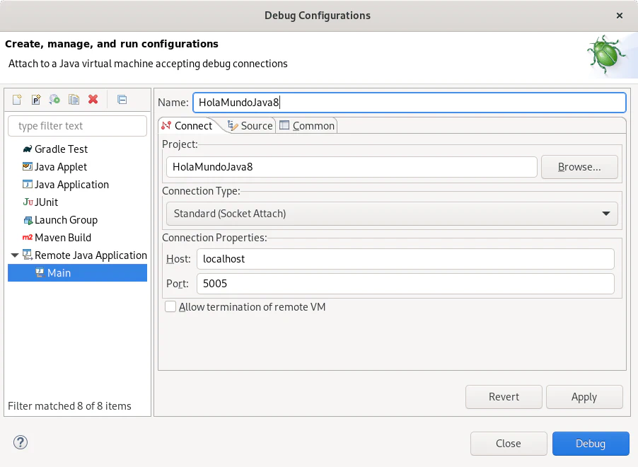638x467 pixels.
Task: Select the Maven Build configuration type
Action: pyautogui.click(x=62, y=238)
